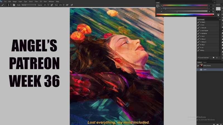Screen dimensions: 223x125
Task: Open the Help menu
Action: tap(57, 1)
